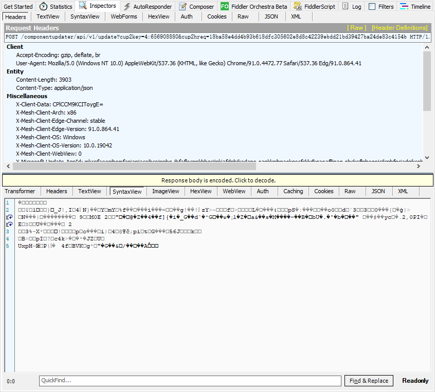Select the request SyntaxView tab
The image size is (435, 392).
[x=85, y=16]
